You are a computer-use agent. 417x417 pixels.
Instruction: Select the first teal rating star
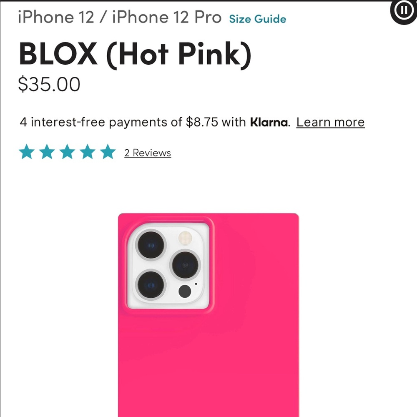coord(27,152)
